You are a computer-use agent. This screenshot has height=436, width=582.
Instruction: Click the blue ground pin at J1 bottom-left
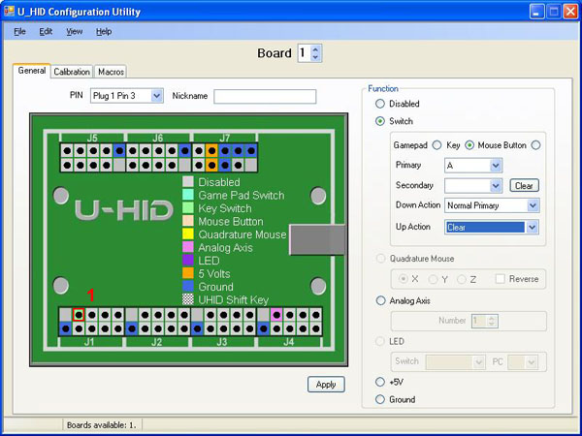tap(65, 328)
